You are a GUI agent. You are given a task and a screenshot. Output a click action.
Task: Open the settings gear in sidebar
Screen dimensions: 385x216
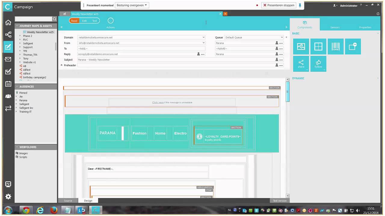click(8, 196)
